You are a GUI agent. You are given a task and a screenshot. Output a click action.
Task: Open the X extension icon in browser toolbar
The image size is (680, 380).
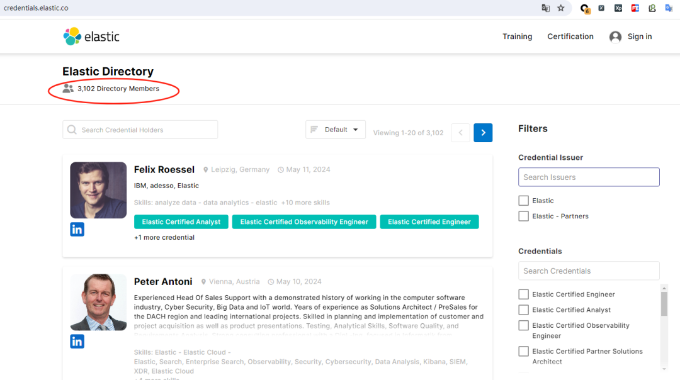(601, 8)
